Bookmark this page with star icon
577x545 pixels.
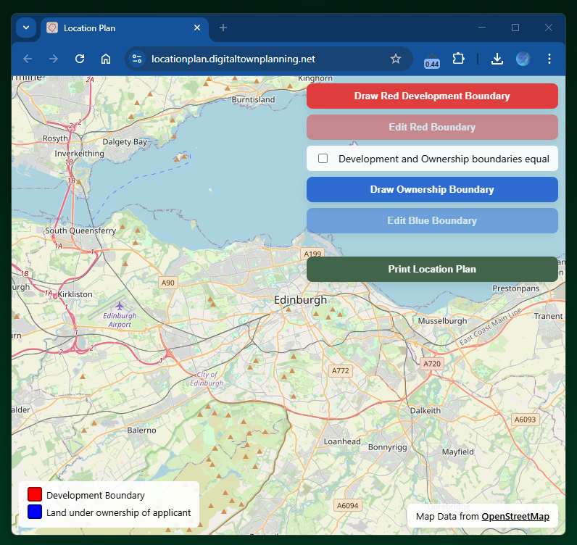tap(396, 59)
